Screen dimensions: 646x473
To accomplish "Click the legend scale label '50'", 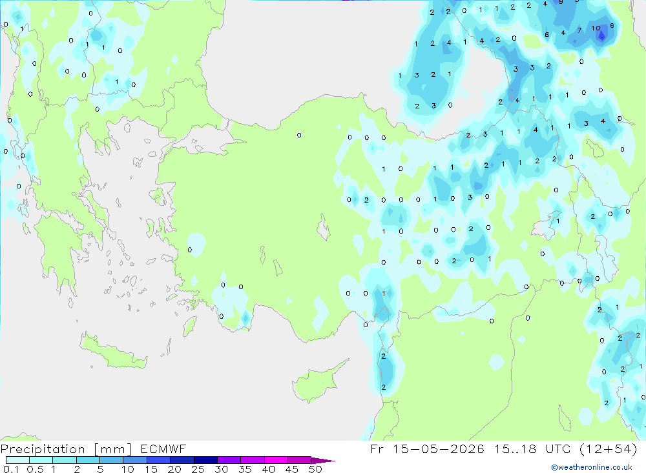I will tap(315, 469).
